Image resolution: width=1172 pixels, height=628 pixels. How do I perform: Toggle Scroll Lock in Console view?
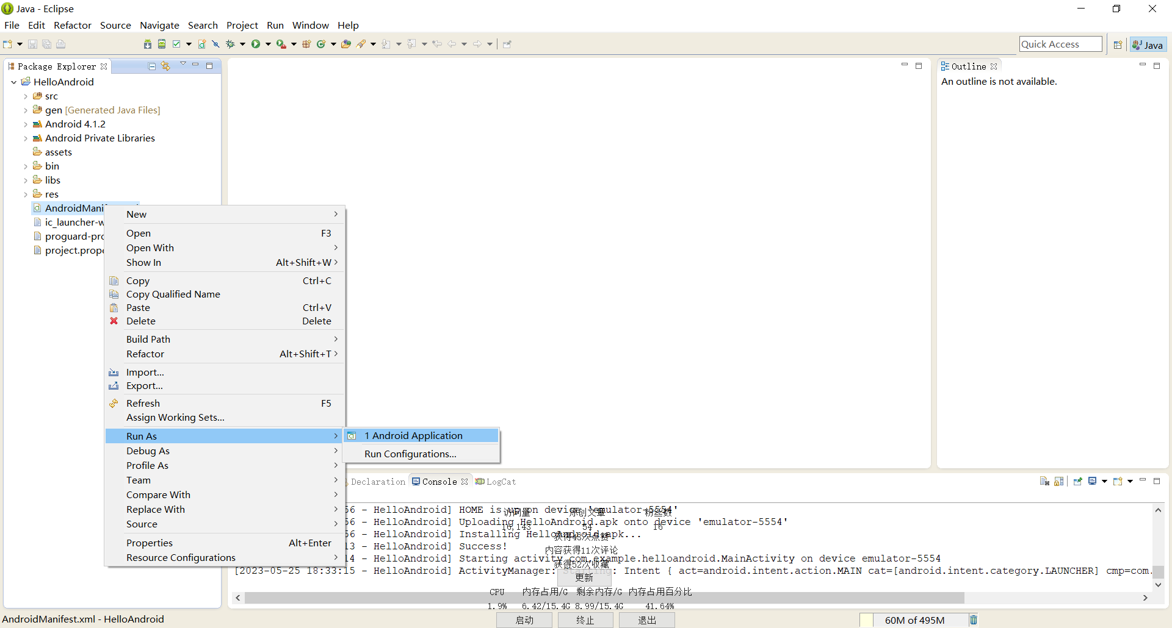1059,481
